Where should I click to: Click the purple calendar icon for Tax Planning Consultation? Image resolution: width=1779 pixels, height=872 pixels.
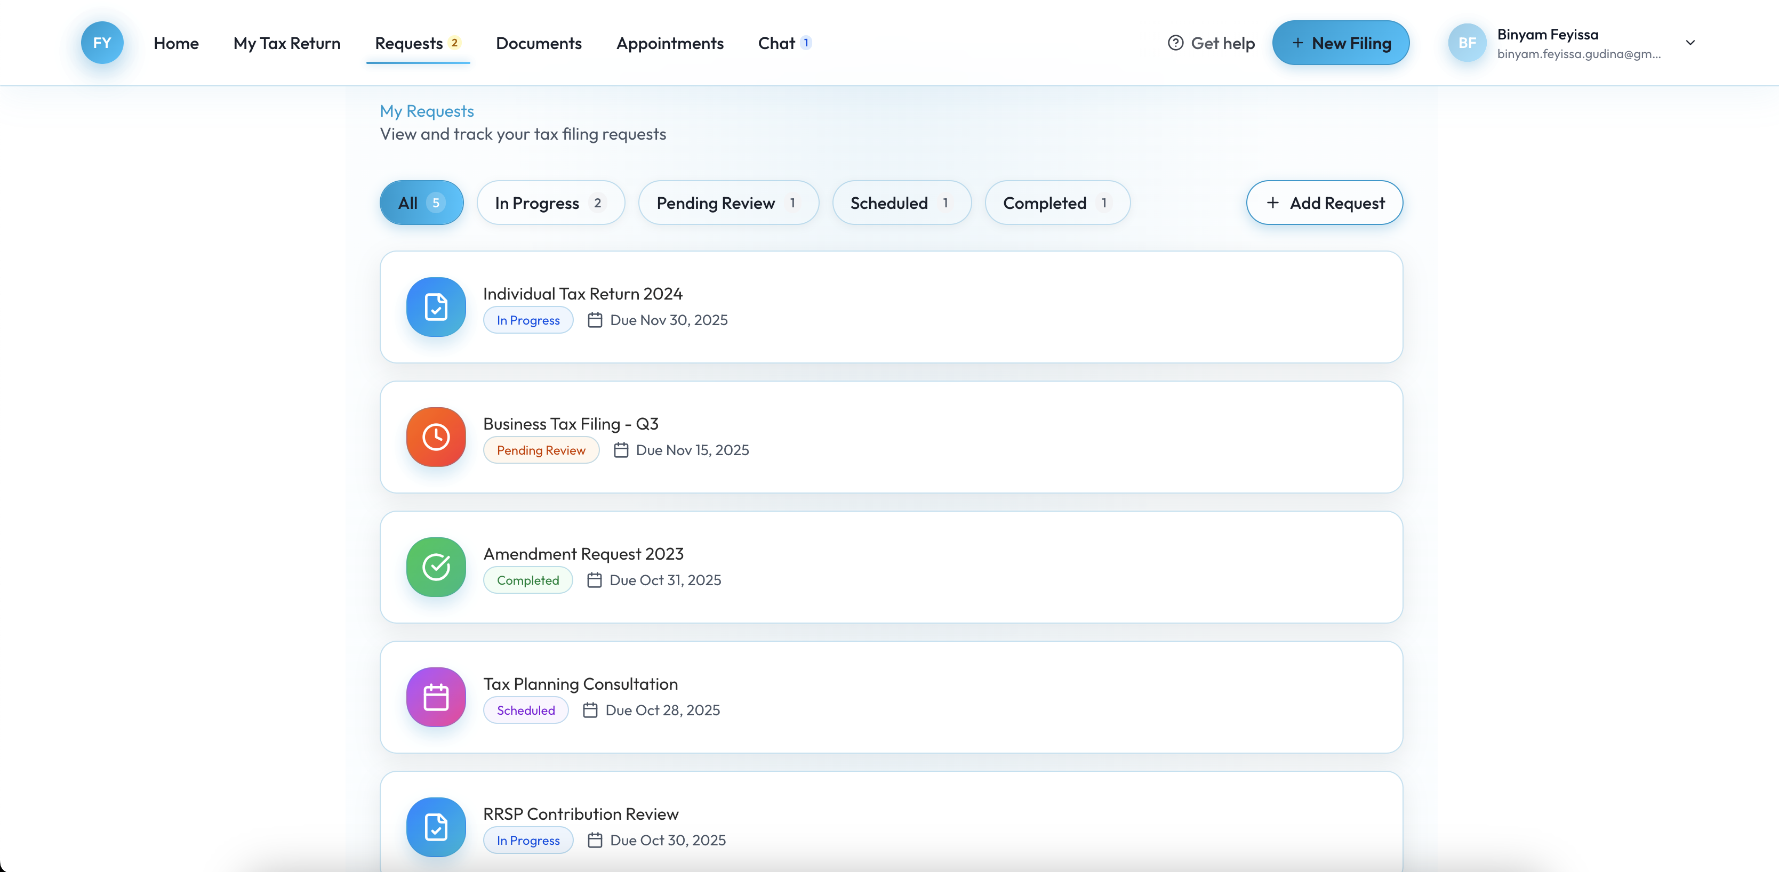pyautogui.click(x=436, y=697)
